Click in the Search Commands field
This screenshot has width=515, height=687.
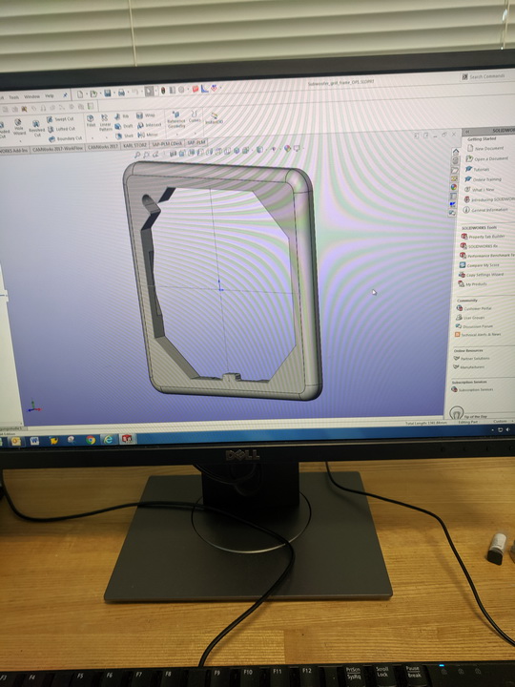[x=486, y=76]
